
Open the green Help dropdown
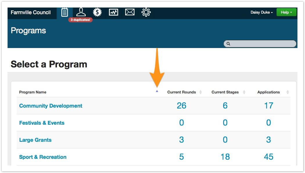point(286,12)
